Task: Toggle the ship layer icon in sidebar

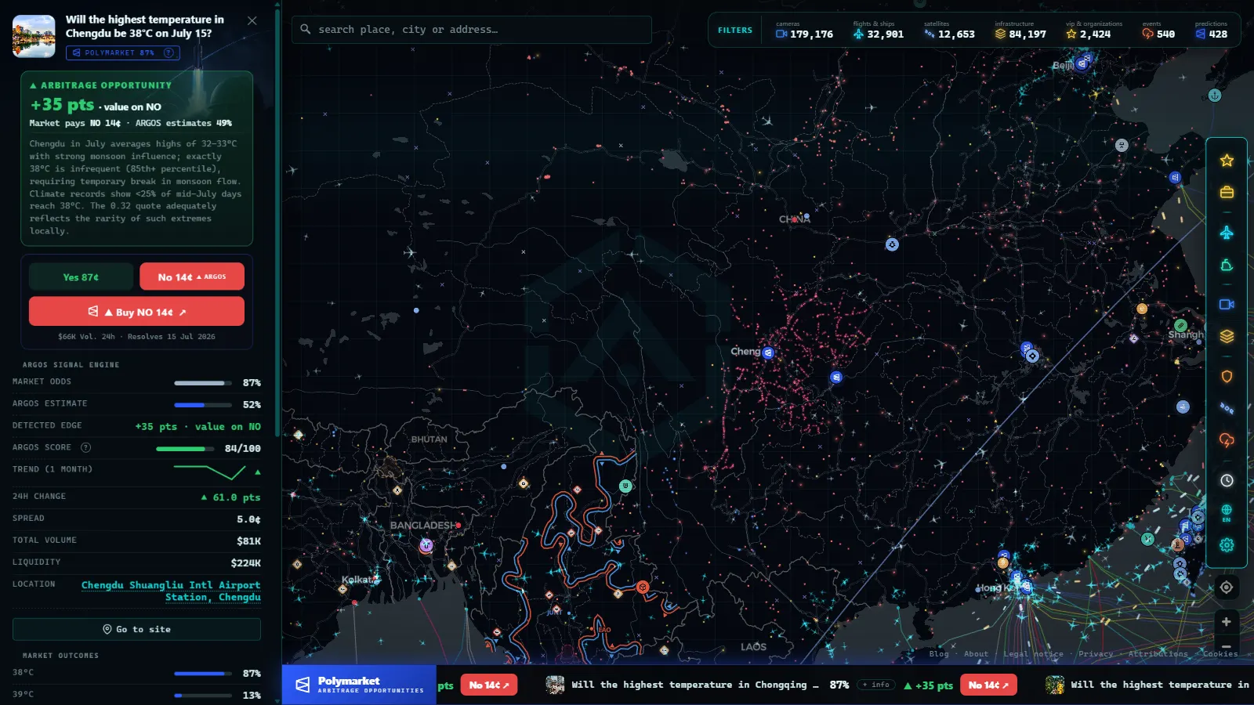Action: click(1227, 266)
